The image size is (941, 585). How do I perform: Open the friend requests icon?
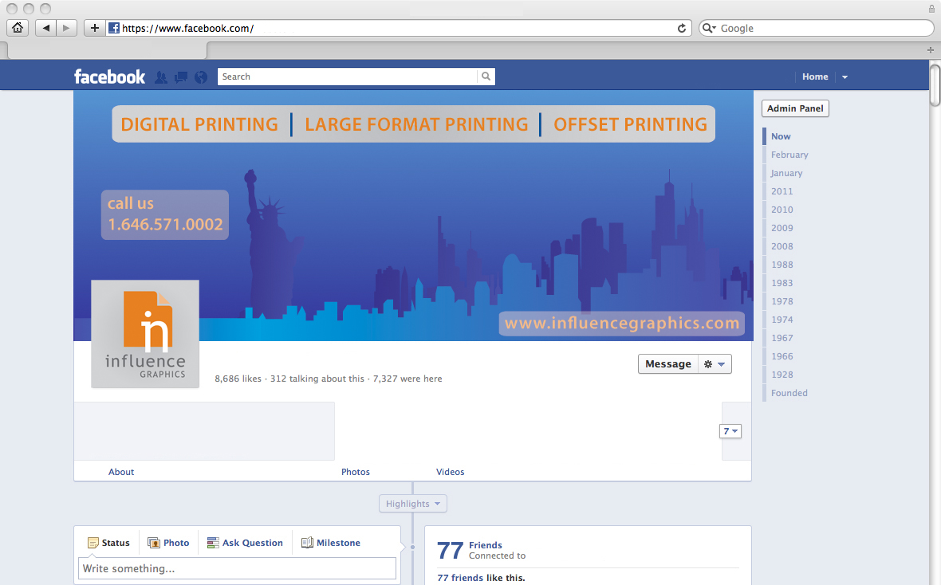pos(161,77)
